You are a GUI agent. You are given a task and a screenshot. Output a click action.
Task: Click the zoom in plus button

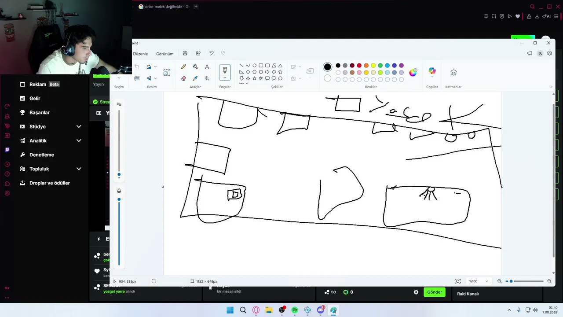point(549,281)
